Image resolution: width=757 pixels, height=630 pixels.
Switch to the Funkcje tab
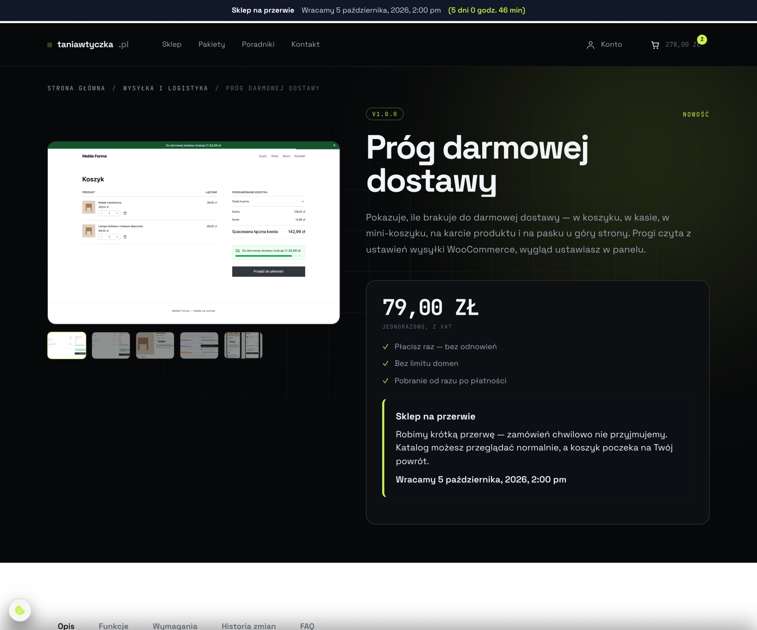pyautogui.click(x=114, y=626)
